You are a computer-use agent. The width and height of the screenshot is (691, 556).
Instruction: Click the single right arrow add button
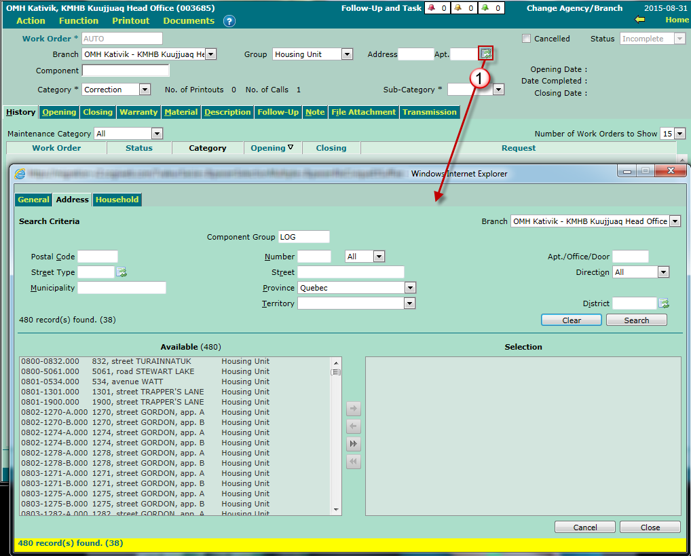(x=354, y=409)
